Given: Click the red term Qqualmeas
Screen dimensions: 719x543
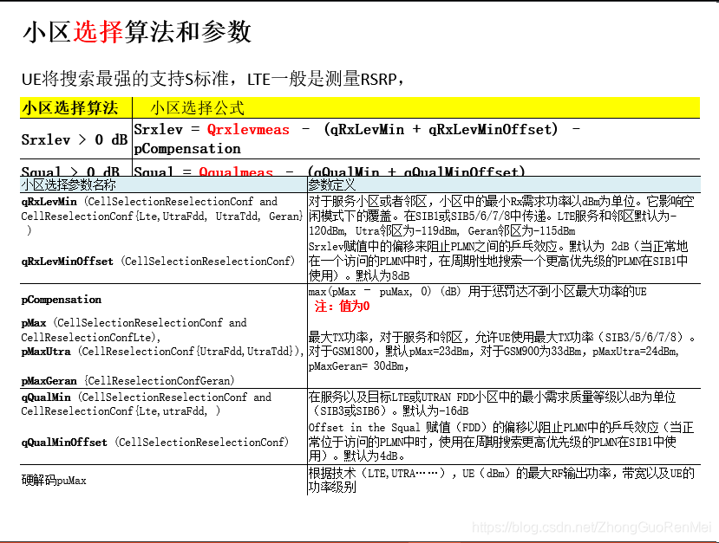Looking at the screenshot, I should tap(236, 171).
